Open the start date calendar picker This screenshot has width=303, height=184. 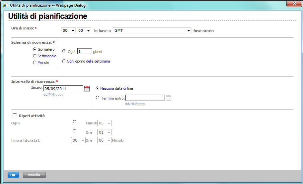[x=87, y=88]
